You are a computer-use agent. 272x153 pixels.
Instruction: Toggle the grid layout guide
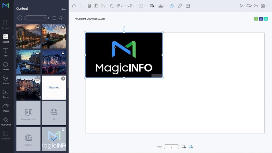pos(188,6)
